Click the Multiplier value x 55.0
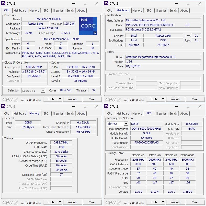This screenshot has width=206, height=206. click(x=34, y=71)
